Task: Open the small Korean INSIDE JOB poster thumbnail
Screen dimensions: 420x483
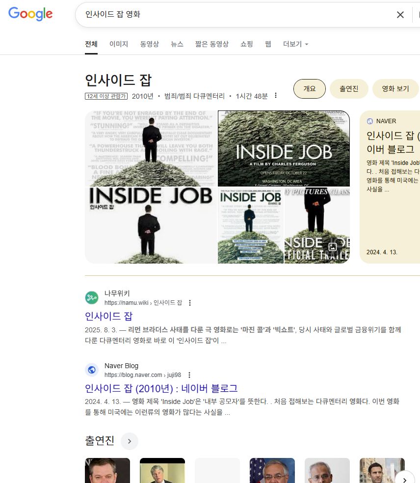Action: (251, 225)
